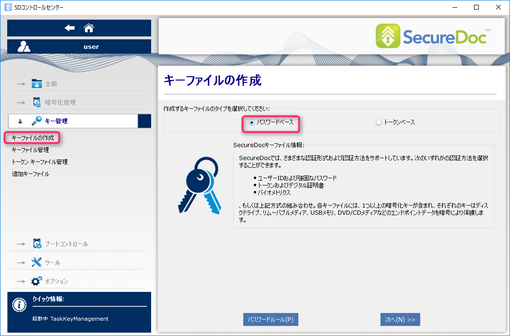Expand the 全般 section arrow

21,84
